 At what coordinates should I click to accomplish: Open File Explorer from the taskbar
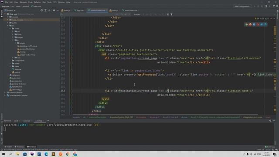17,154
